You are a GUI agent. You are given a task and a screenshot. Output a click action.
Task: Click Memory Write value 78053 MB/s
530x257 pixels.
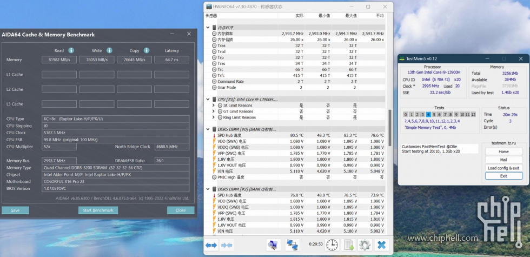pyautogui.click(x=97, y=60)
